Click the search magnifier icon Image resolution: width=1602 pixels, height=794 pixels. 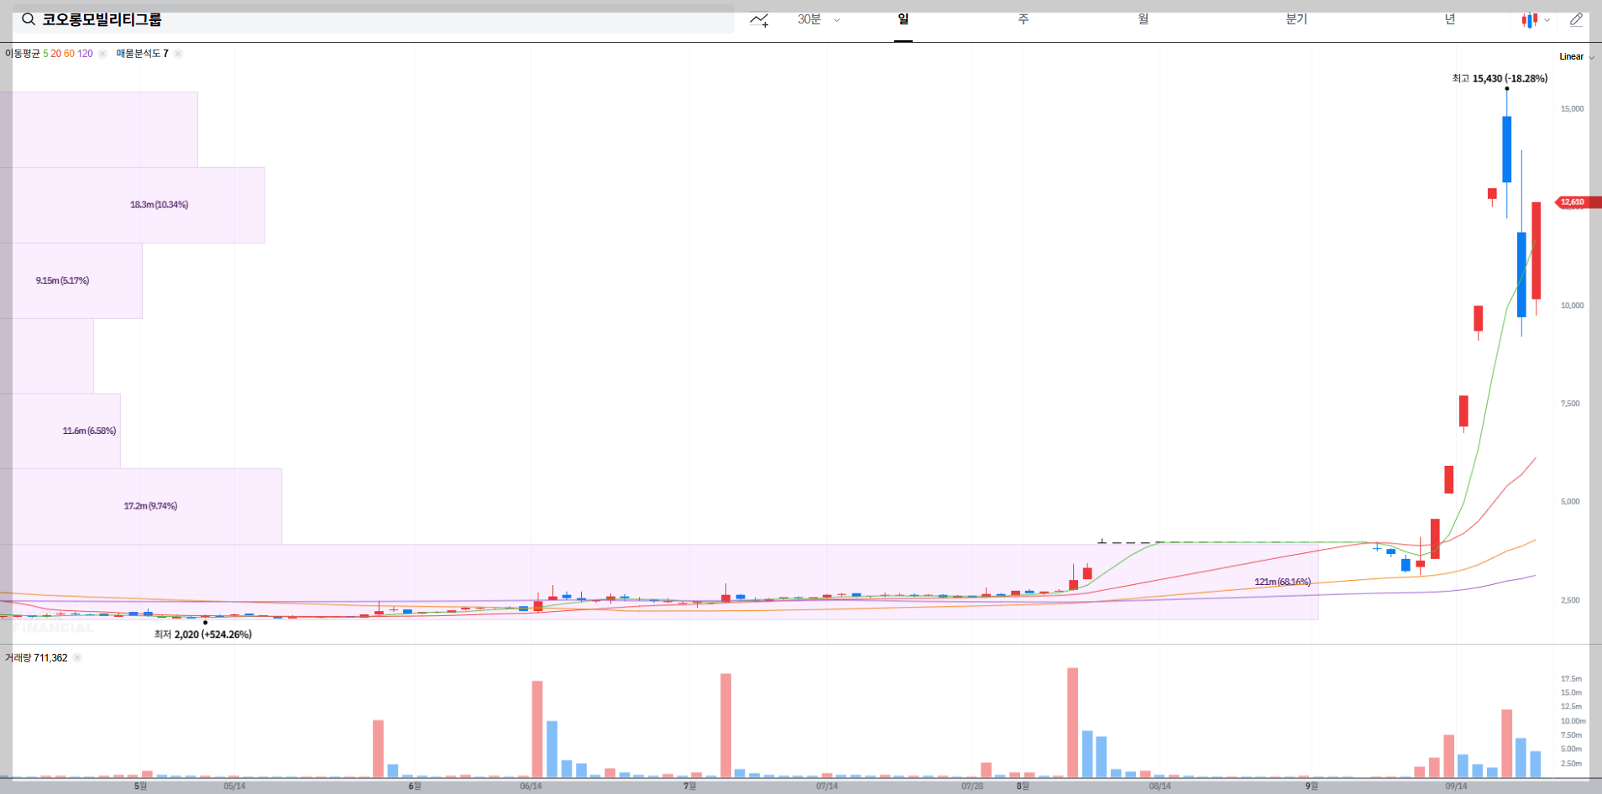point(29,19)
